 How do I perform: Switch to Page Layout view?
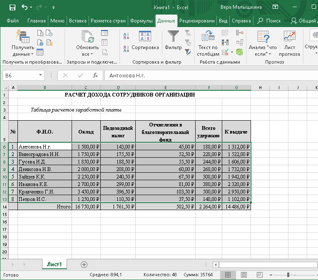(243, 275)
